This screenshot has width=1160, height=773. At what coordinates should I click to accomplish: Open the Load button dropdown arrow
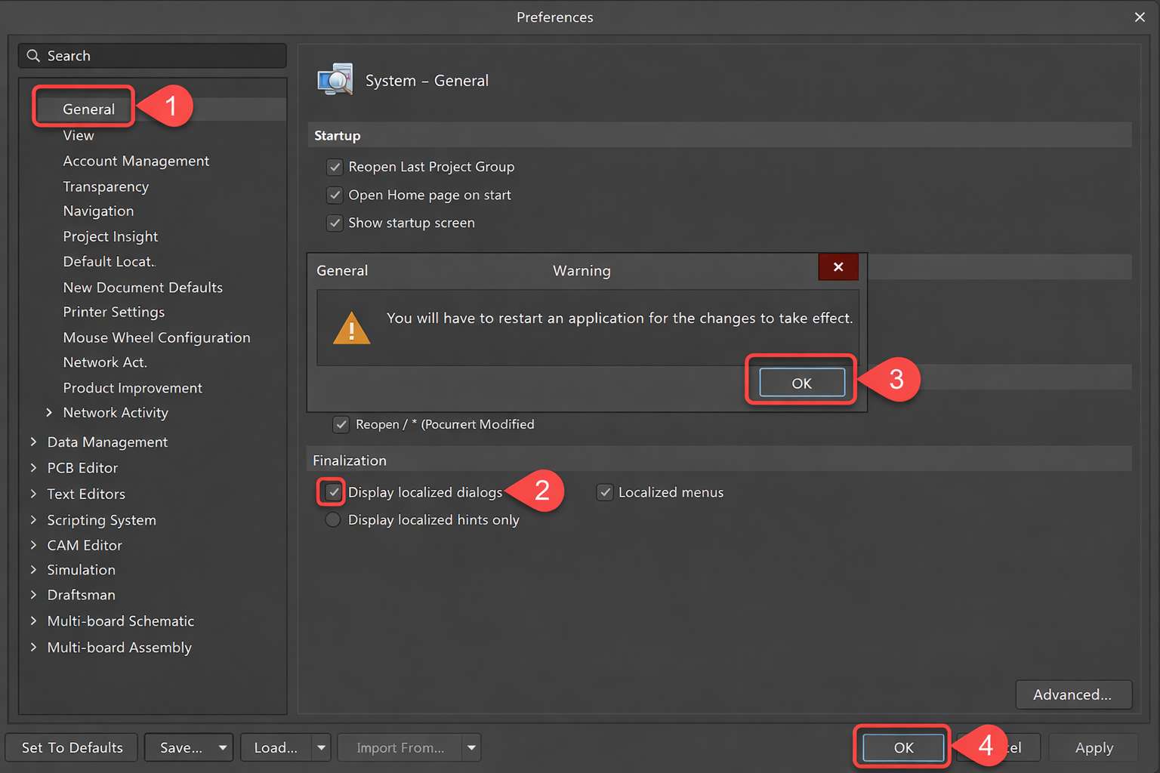(321, 748)
